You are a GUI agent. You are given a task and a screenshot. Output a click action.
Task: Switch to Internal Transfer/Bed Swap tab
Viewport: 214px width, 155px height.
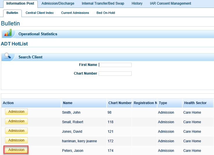pos(103,3)
